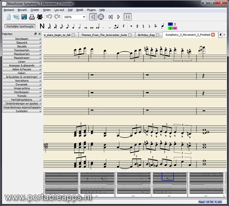Viewport: 229px width, 206px height.
Task: Open the Beeld menu
Action: click(x=80, y=10)
